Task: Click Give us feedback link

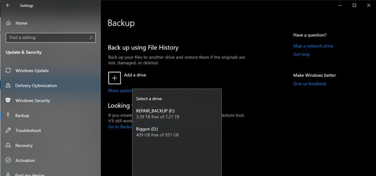Action: coord(310,84)
